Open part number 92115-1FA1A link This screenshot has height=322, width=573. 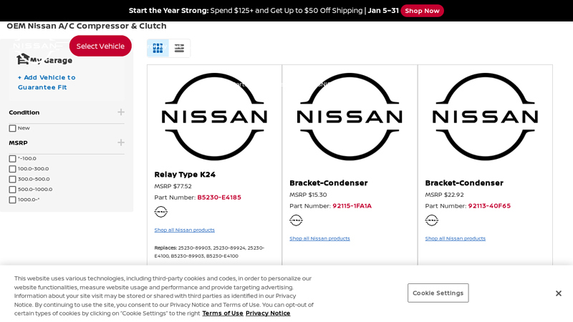click(x=352, y=206)
